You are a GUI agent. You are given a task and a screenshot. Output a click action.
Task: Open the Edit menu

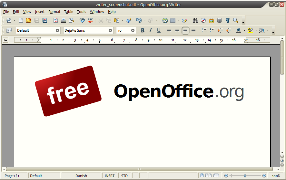[x=16, y=12]
